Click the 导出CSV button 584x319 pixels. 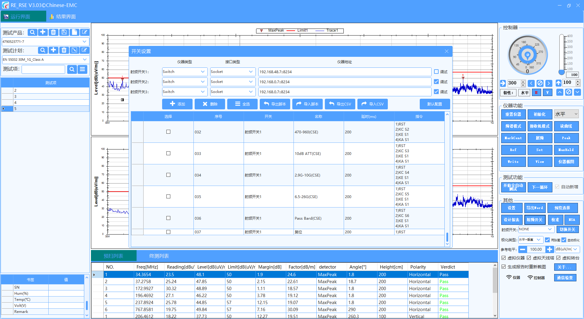[x=340, y=104]
